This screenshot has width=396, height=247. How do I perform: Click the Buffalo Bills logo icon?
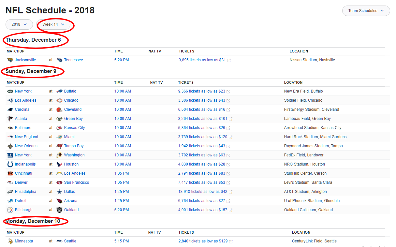(59, 91)
